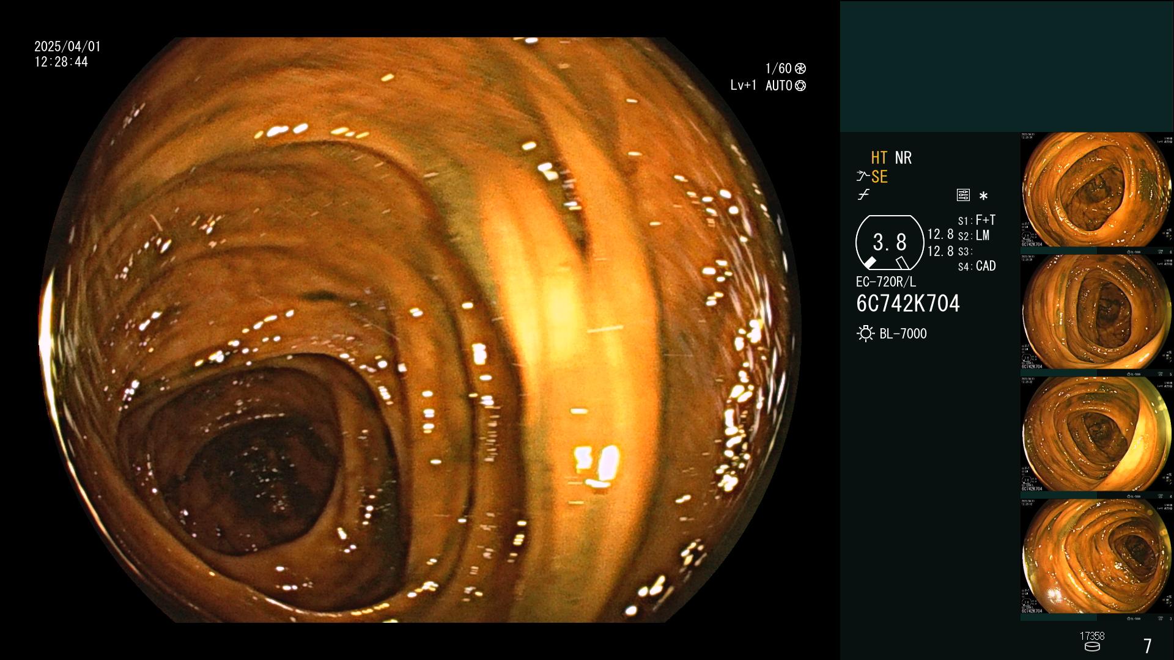Click the S2: LM switch assignment
The image size is (1174, 660).
pyautogui.click(x=973, y=235)
